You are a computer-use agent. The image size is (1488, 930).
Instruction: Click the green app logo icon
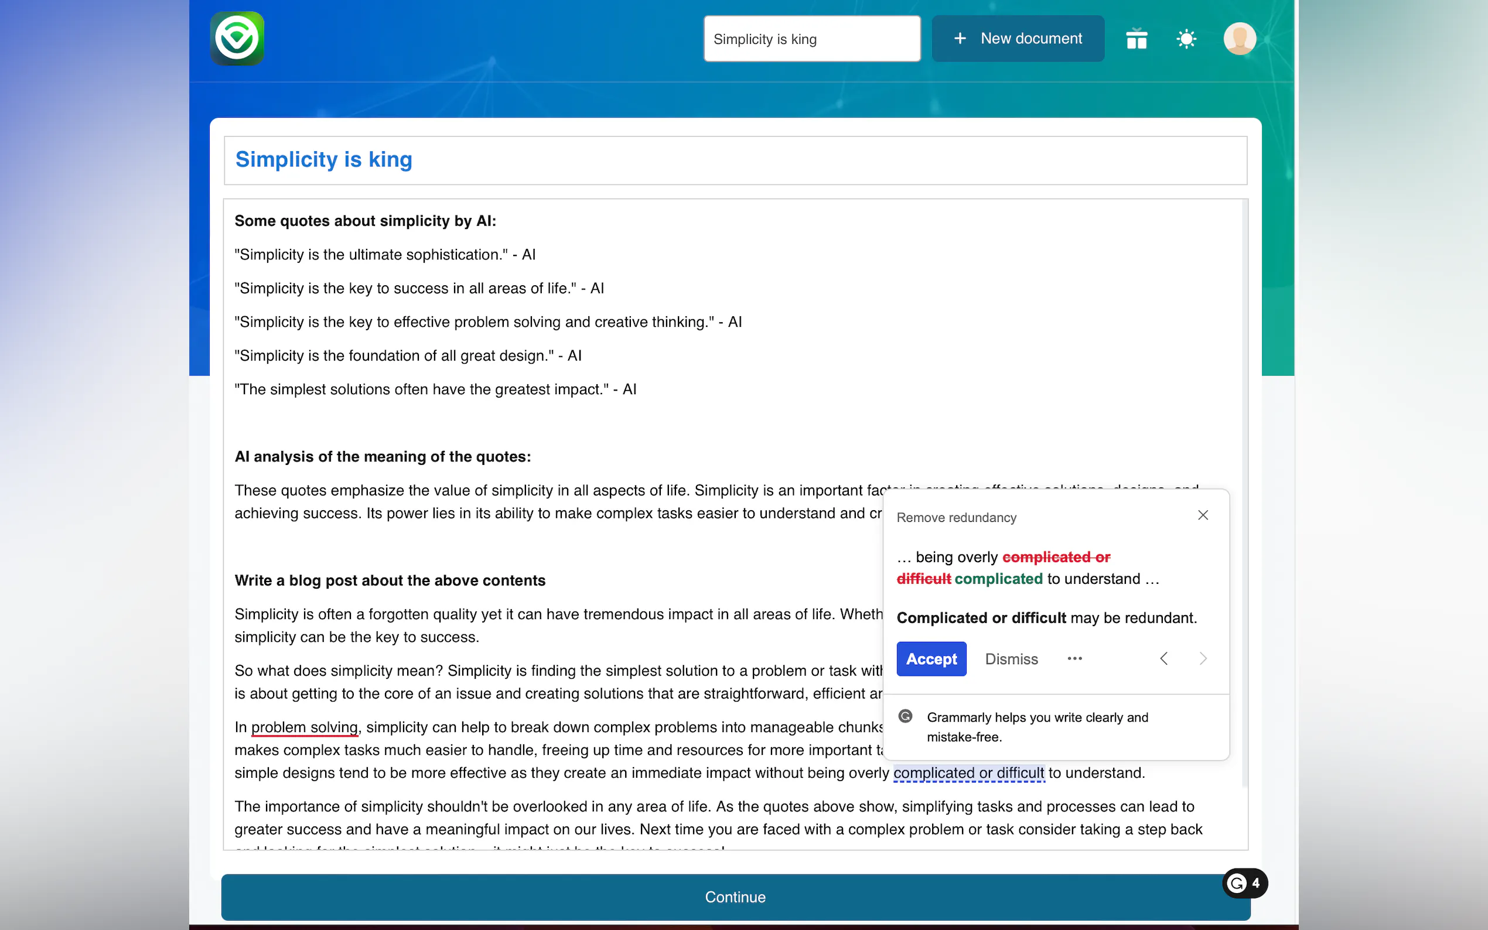pyautogui.click(x=237, y=38)
